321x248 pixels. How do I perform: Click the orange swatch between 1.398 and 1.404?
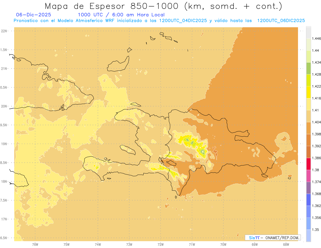[x=308, y=128]
